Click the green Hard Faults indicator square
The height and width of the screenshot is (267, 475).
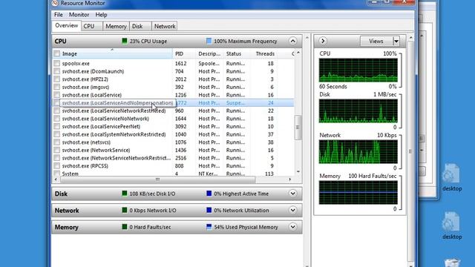tap(125, 227)
